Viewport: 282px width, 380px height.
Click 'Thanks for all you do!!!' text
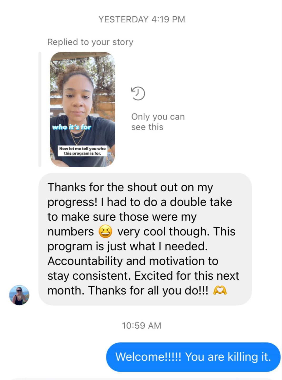(148, 291)
